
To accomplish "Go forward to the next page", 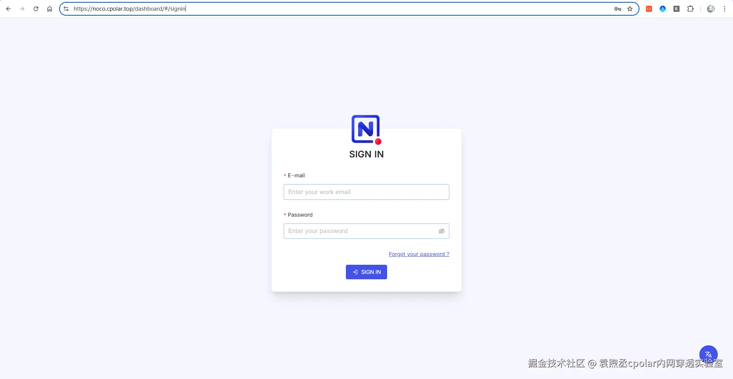I will coord(22,9).
